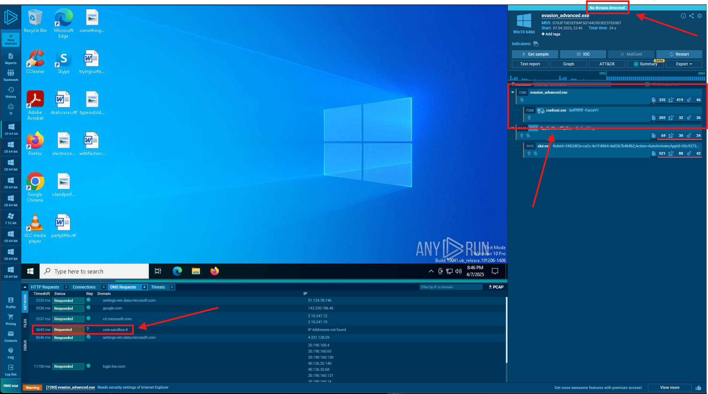
Task: Select the VLC media player desktop icon
Action: tap(35, 229)
